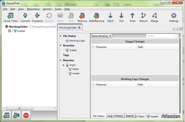Click the master branch in status bar
Image resolution: width=185 pixels, height=122 pixels.
click(x=152, y=116)
